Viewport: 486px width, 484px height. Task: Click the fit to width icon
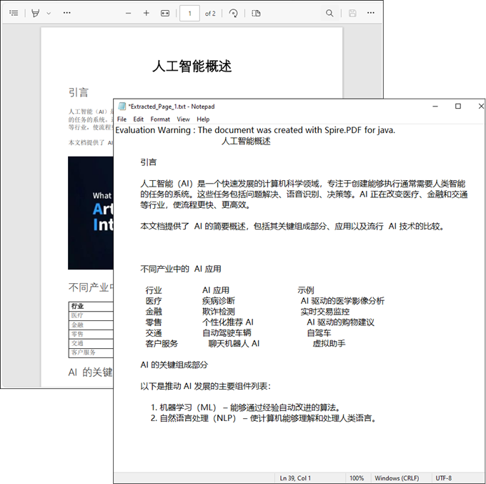point(165,13)
